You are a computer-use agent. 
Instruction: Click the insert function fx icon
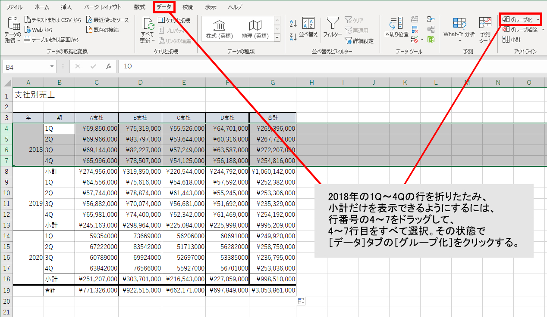click(x=109, y=67)
